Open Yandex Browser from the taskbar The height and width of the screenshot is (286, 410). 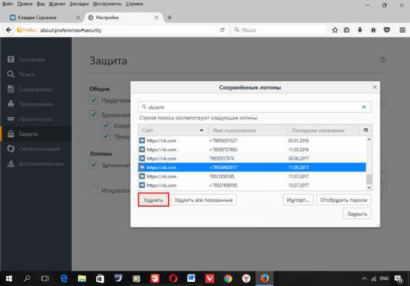pos(246,278)
